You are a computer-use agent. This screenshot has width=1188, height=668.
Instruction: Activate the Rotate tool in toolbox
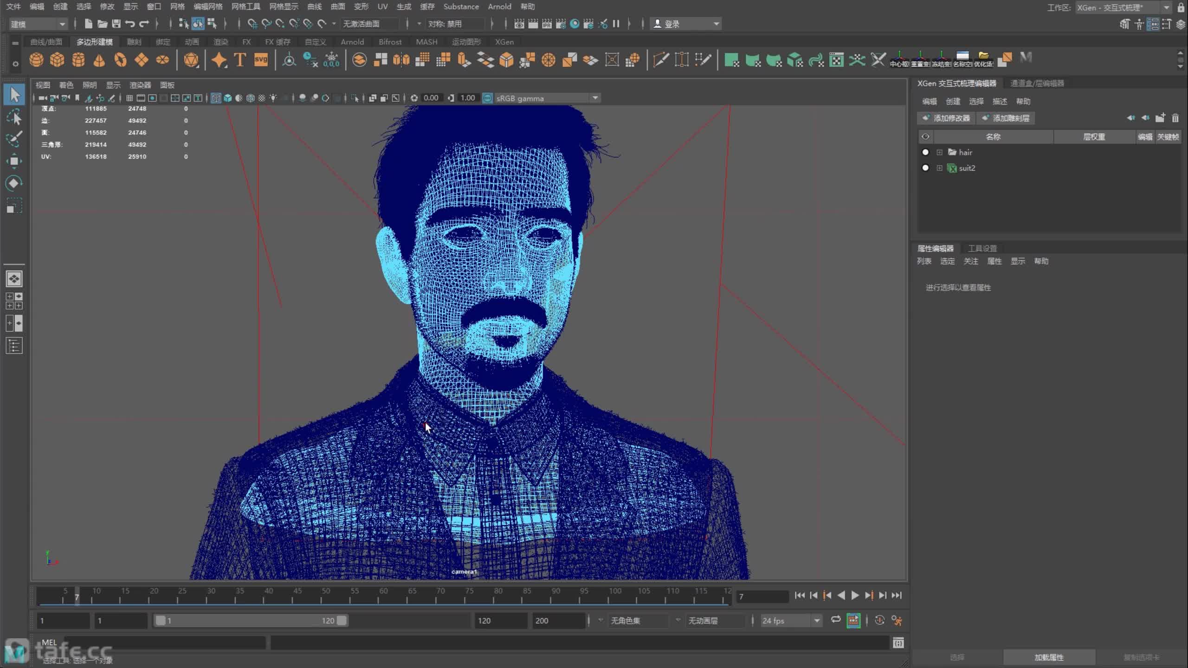point(14,183)
